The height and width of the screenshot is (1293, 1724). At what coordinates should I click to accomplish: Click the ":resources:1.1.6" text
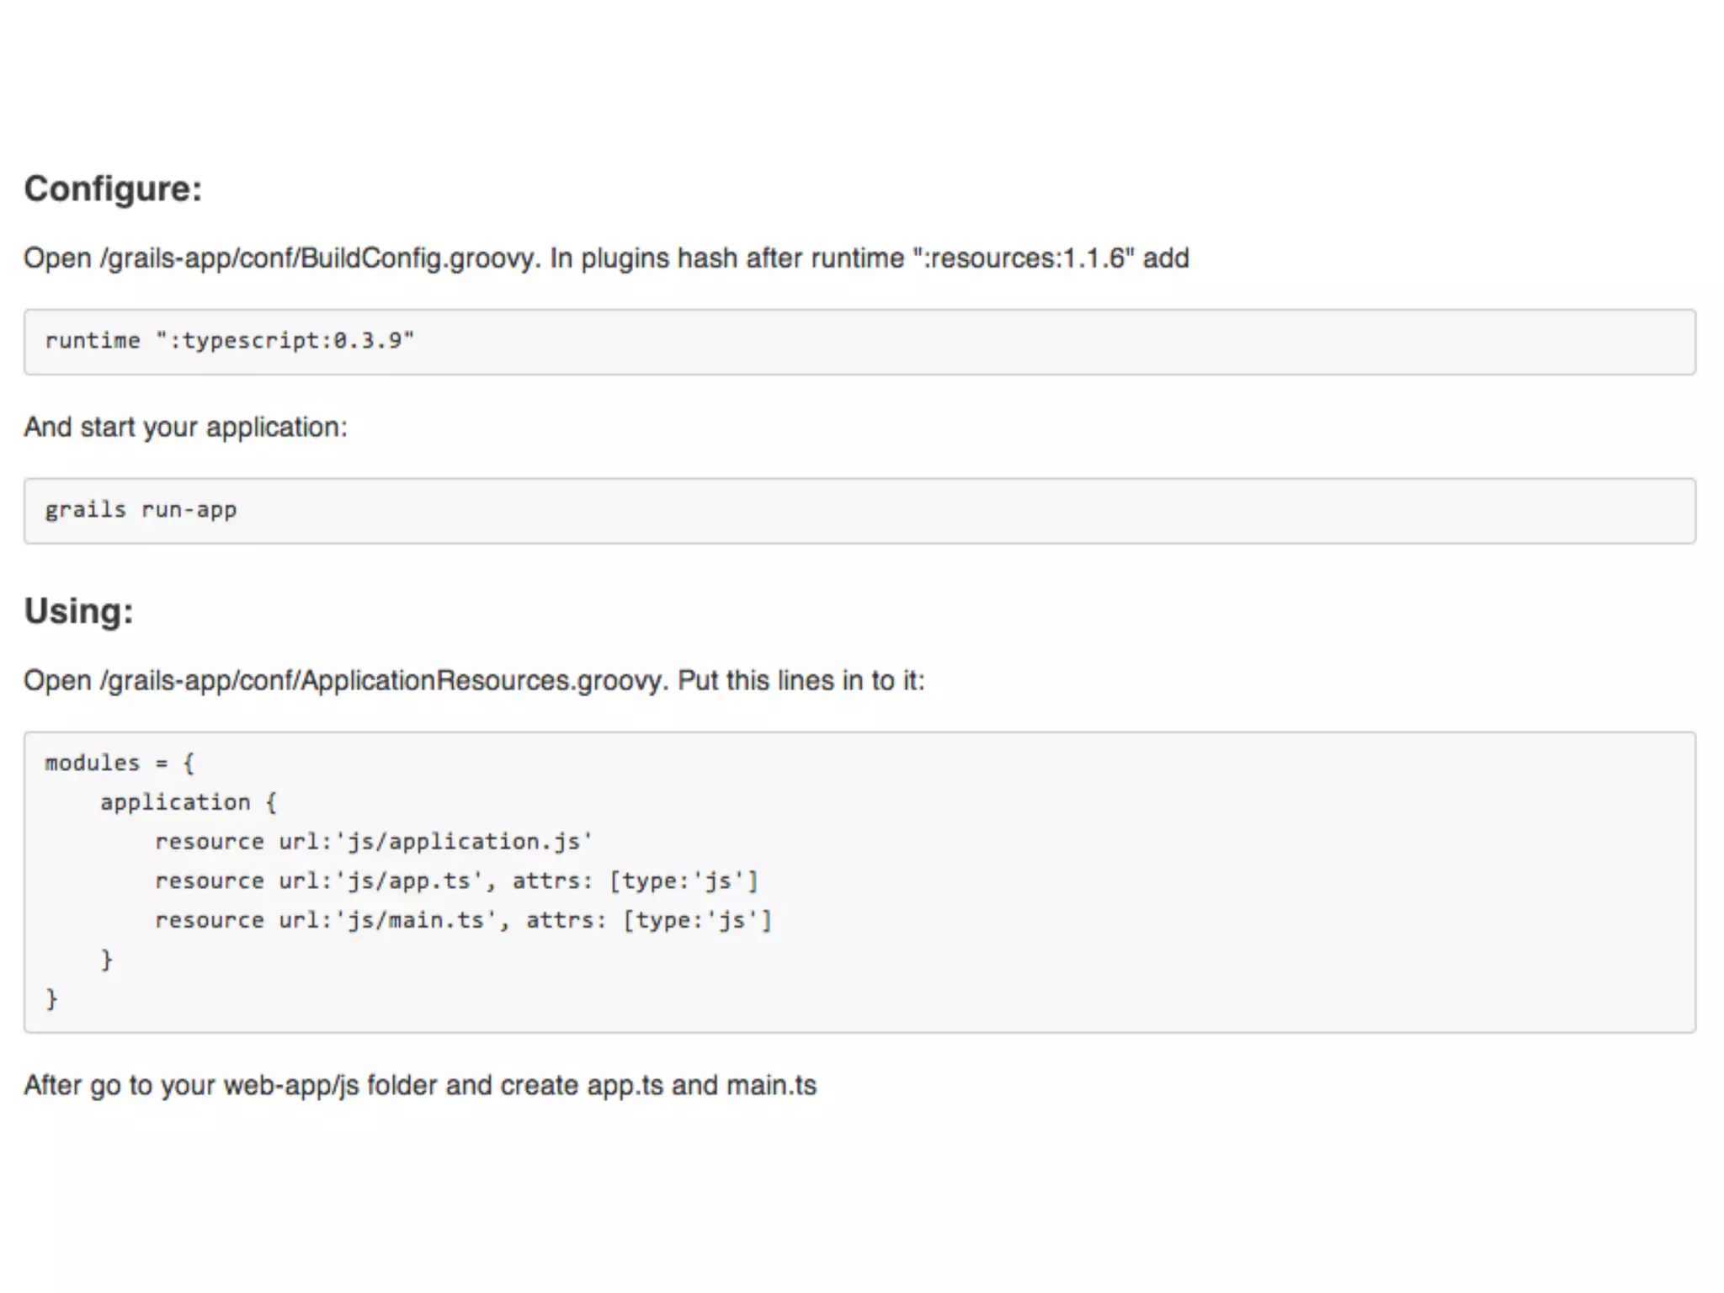pos(1023,258)
